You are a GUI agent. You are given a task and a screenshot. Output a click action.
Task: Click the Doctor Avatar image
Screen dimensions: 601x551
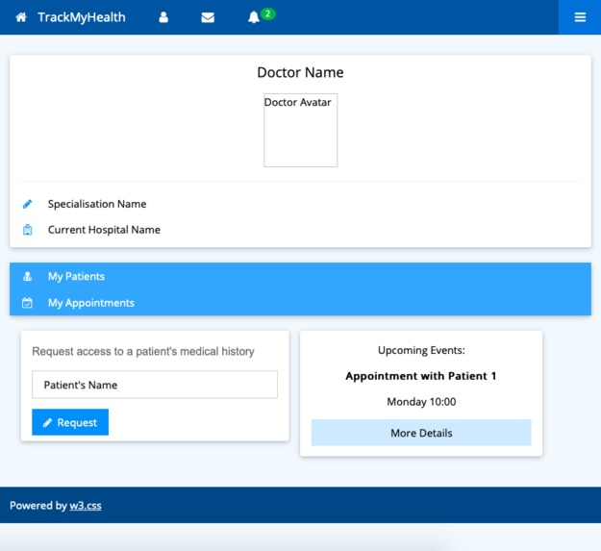coord(300,130)
